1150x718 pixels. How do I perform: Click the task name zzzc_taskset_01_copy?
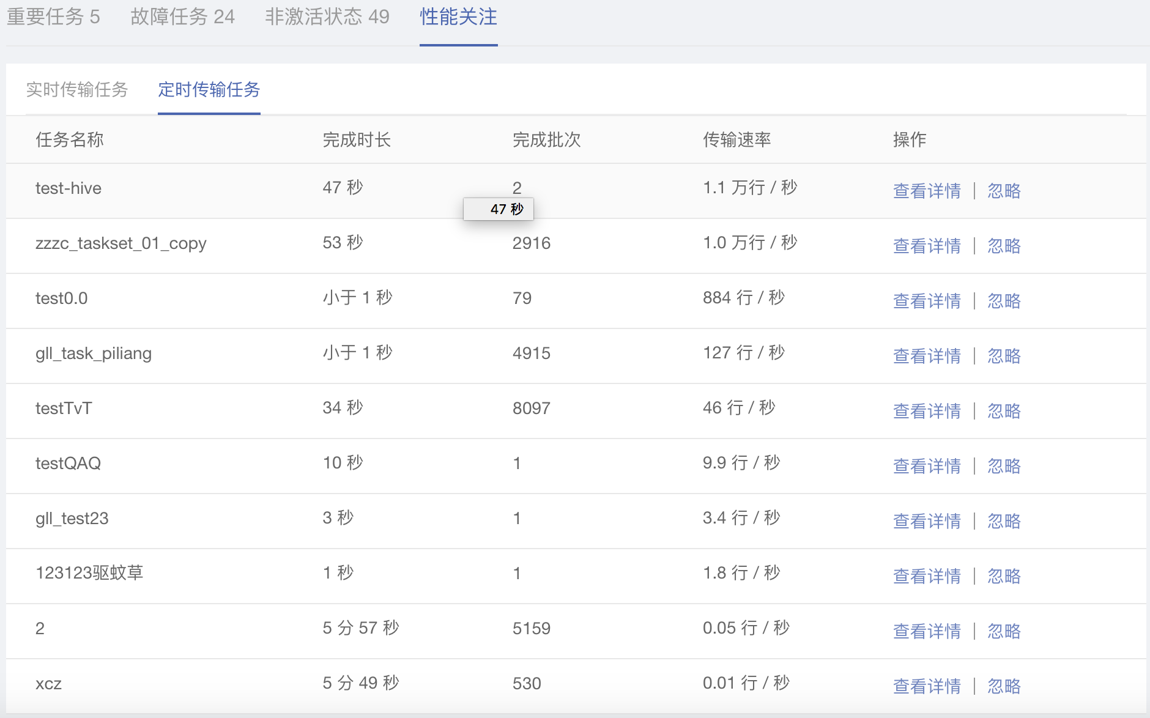tap(121, 243)
